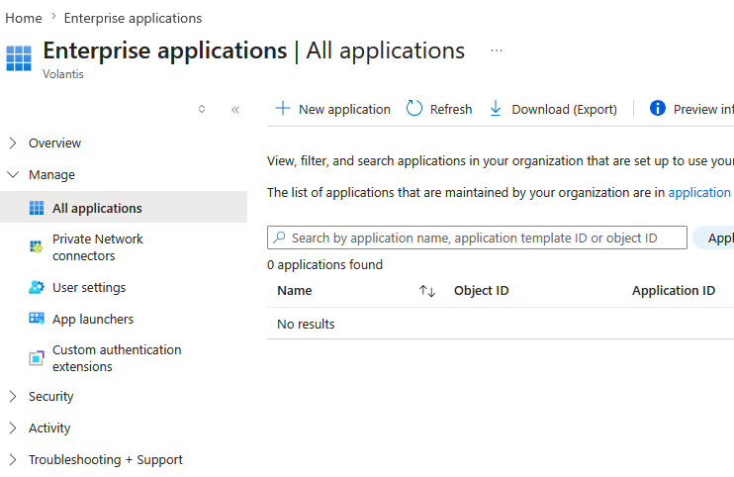Expand the Security section chevron
Screen dimensions: 734x477
(13, 397)
